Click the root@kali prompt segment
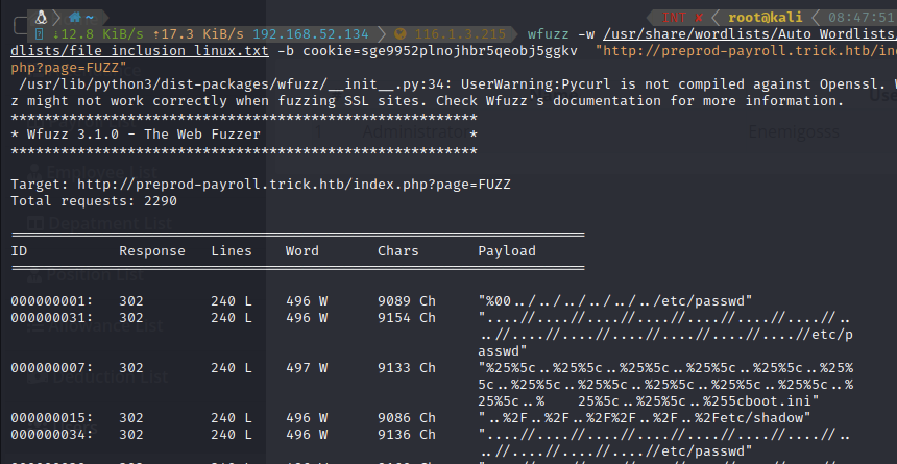 (x=765, y=17)
